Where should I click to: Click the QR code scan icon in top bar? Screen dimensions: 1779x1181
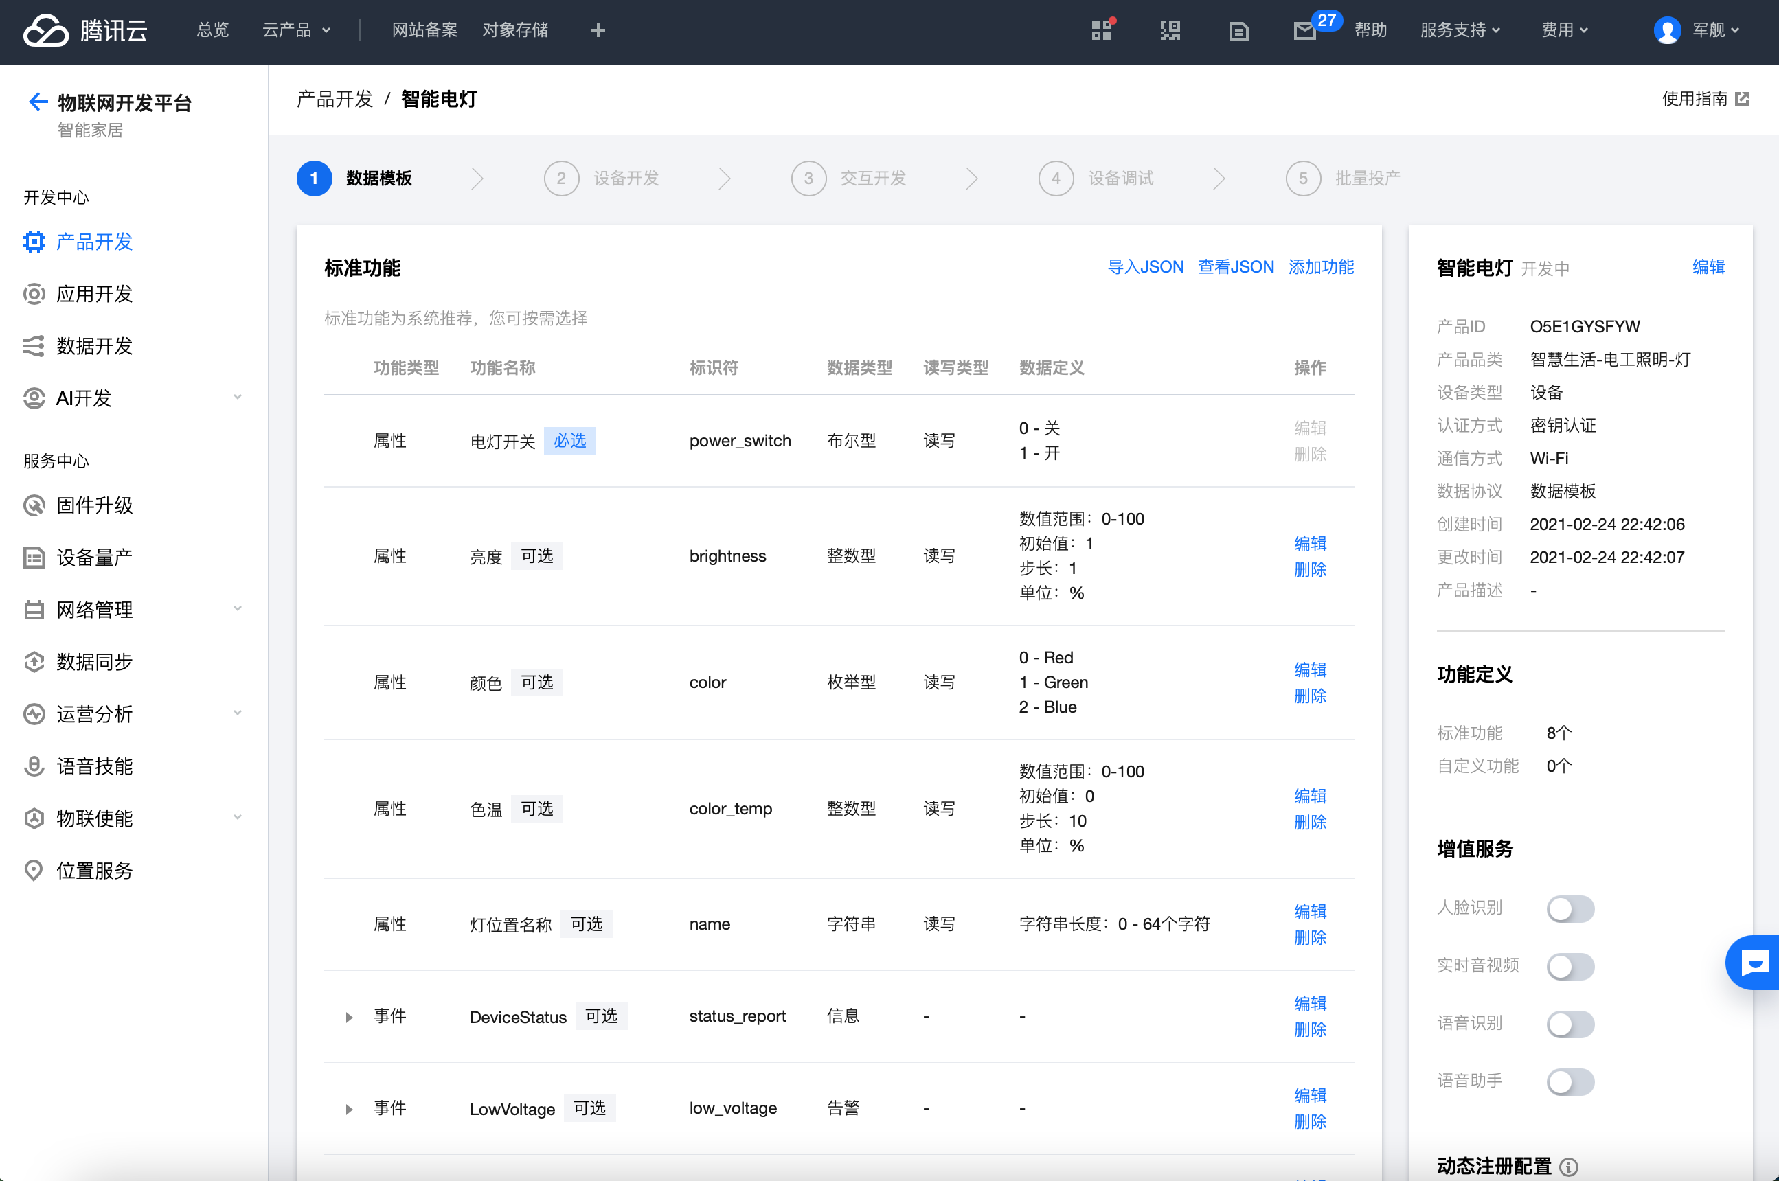(1170, 30)
